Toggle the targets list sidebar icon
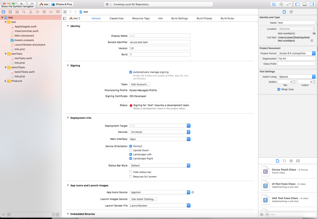 (65, 18)
